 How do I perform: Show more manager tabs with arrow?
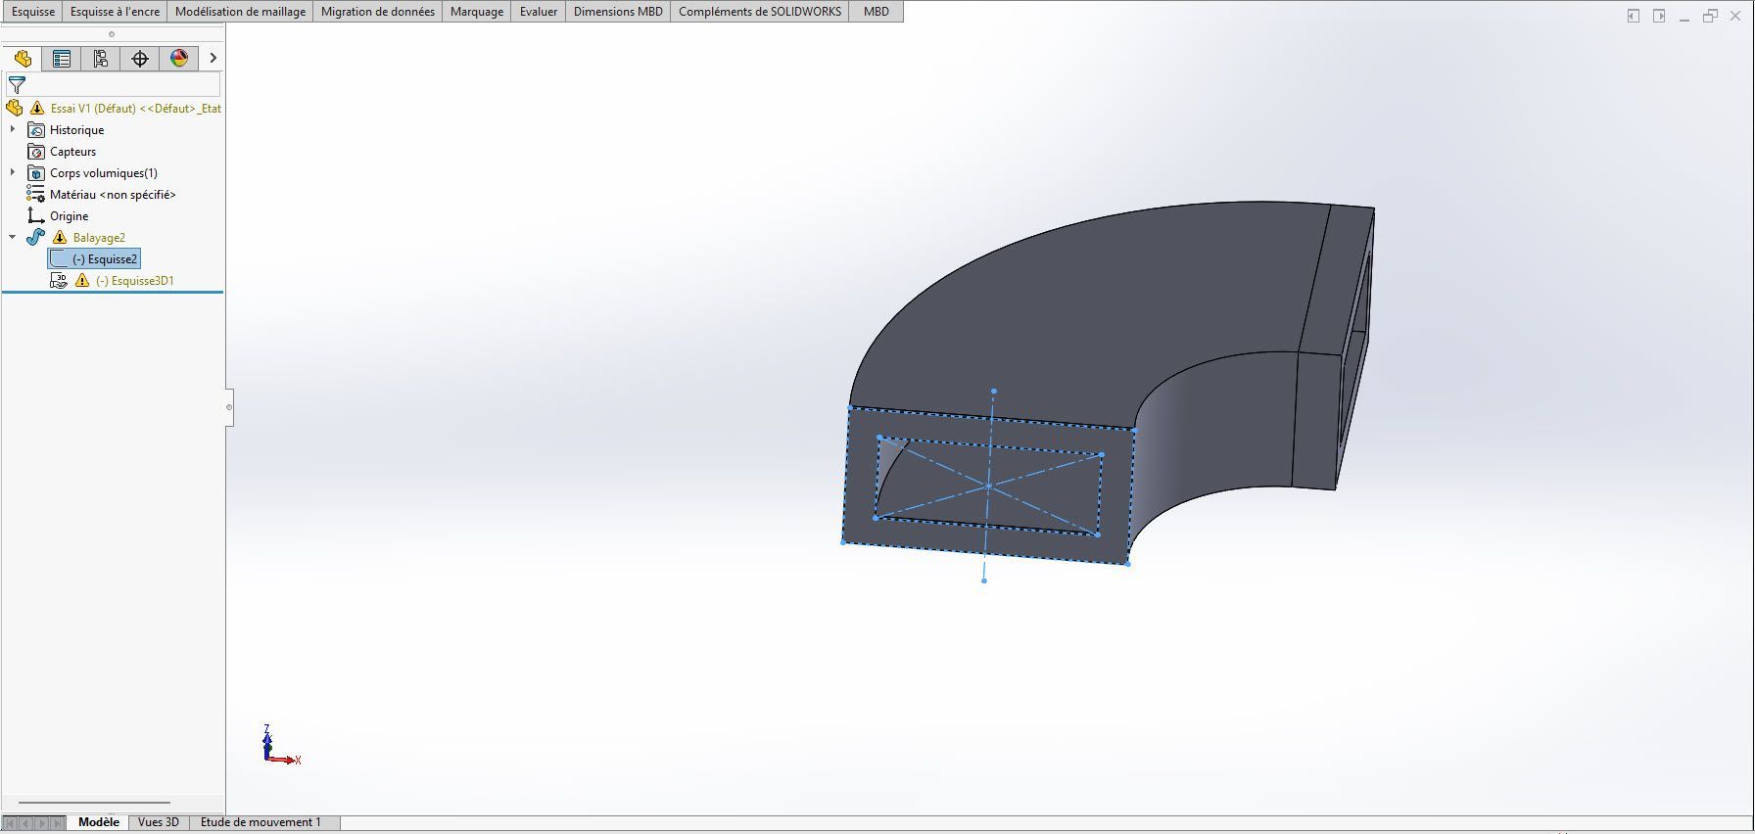click(x=213, y=59)
